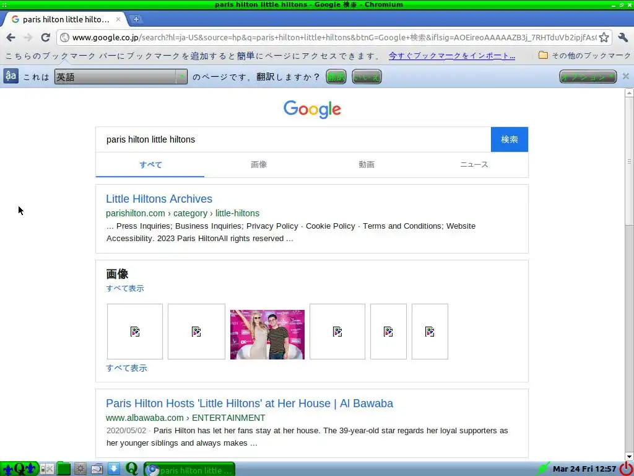634x476 pixels.
Task: Go back with the browser back arrow
Action: tap(11, 38)
